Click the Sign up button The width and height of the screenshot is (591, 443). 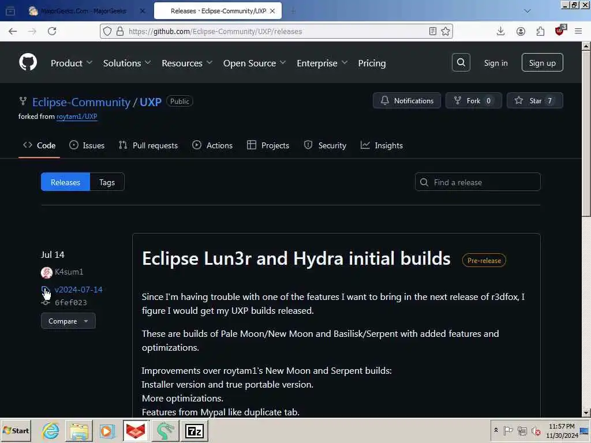[543, 62]
